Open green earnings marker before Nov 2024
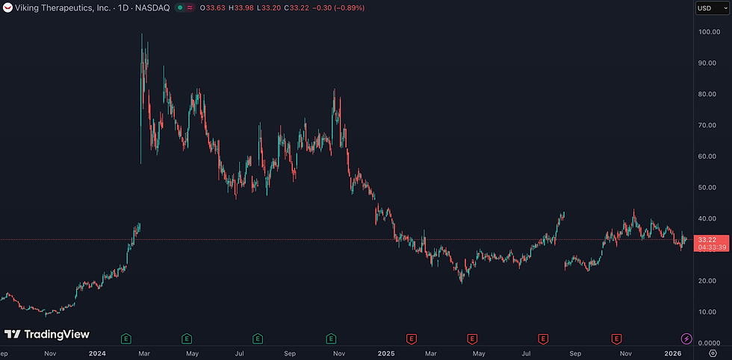732x360 pixels. (x=331, y=338)
